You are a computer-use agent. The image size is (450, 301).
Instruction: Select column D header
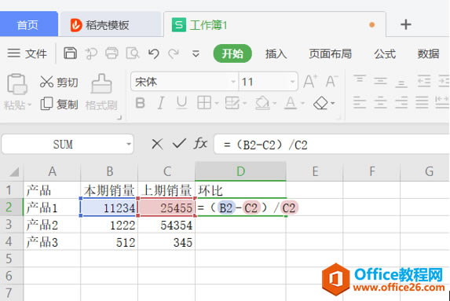(x=240, y=171)
